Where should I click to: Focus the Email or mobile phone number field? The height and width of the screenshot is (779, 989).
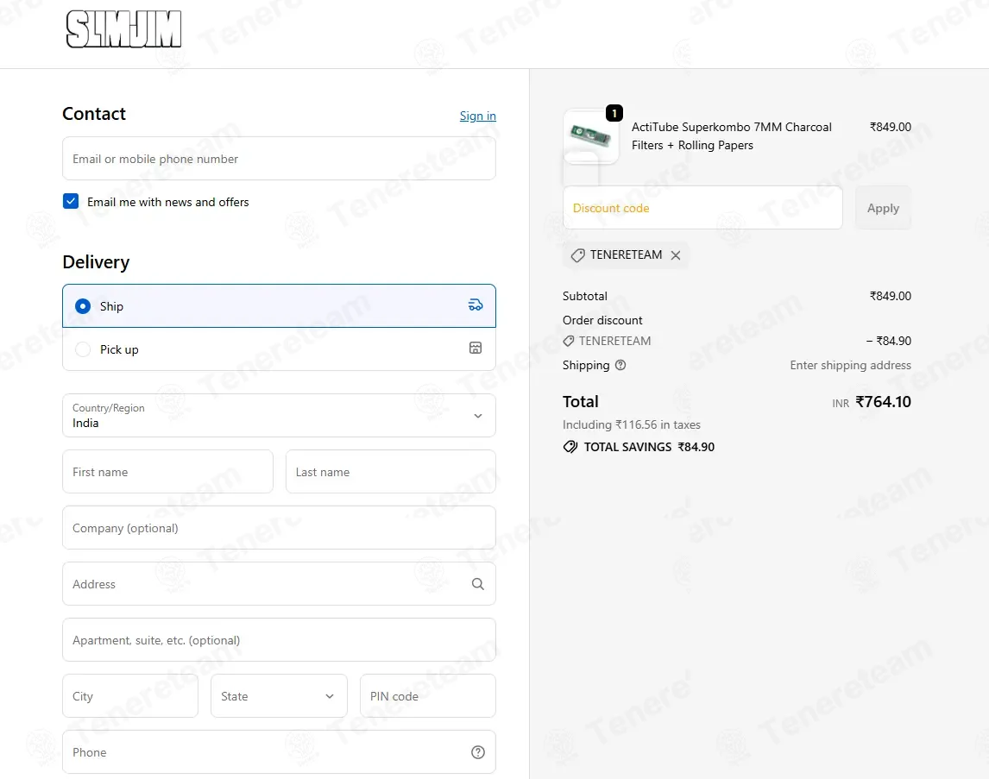point(279,159)
